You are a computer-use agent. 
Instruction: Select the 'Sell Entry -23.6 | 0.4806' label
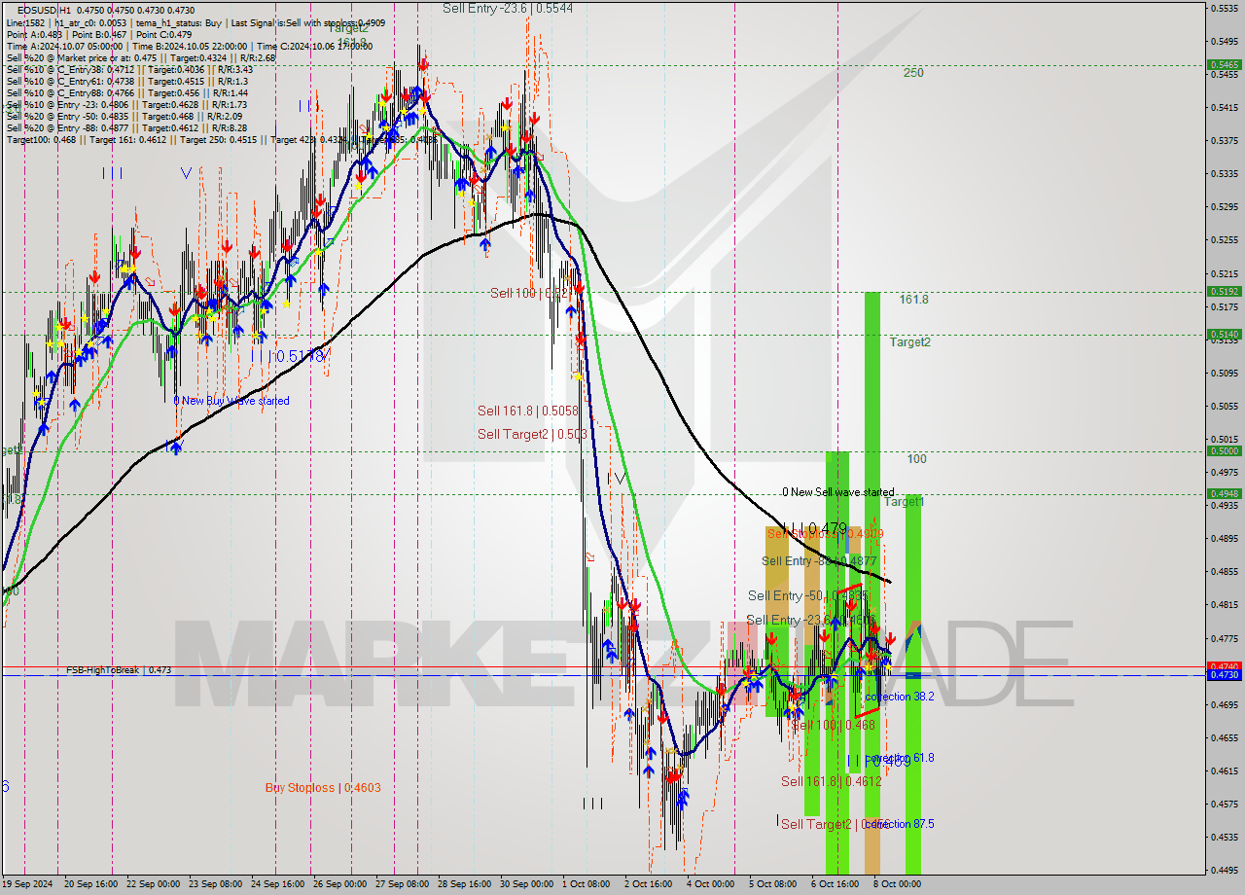(x=811, y=621)
